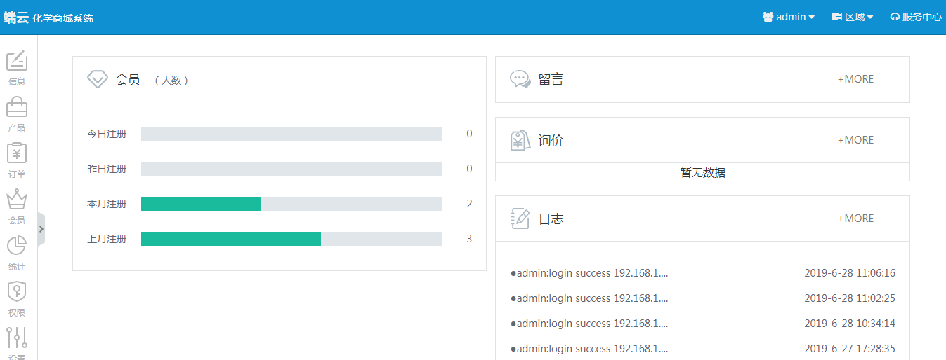The height and width of the screenshot is (360, 946).
Task: Click the 日志 notepad icon
Action: tap(520, 219)
